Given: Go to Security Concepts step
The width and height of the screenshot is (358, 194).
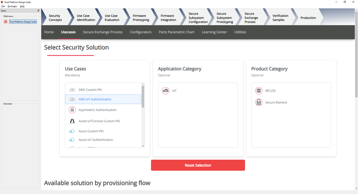Looking at the screenshot, I should (x=55, y=18).
